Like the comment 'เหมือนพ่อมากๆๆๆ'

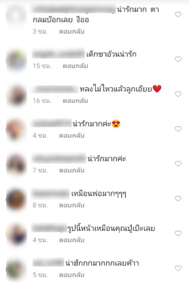pyautogui.click(x=178, y=198)
